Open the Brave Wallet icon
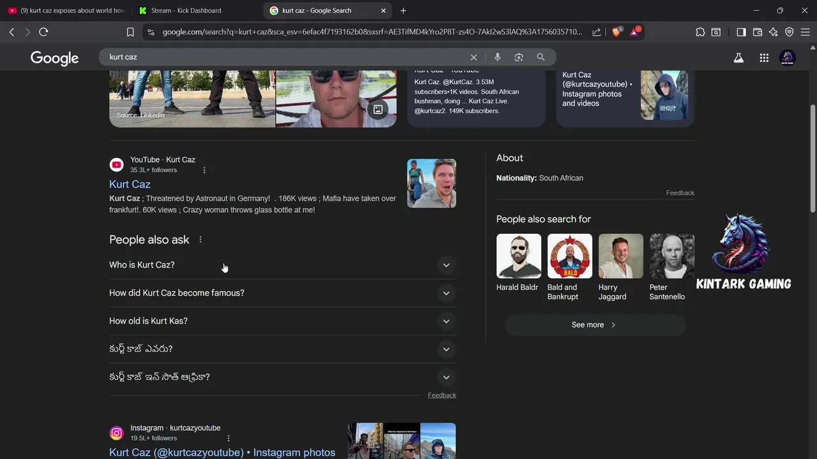This screenshot has width=817, height=459. point(758,32)
